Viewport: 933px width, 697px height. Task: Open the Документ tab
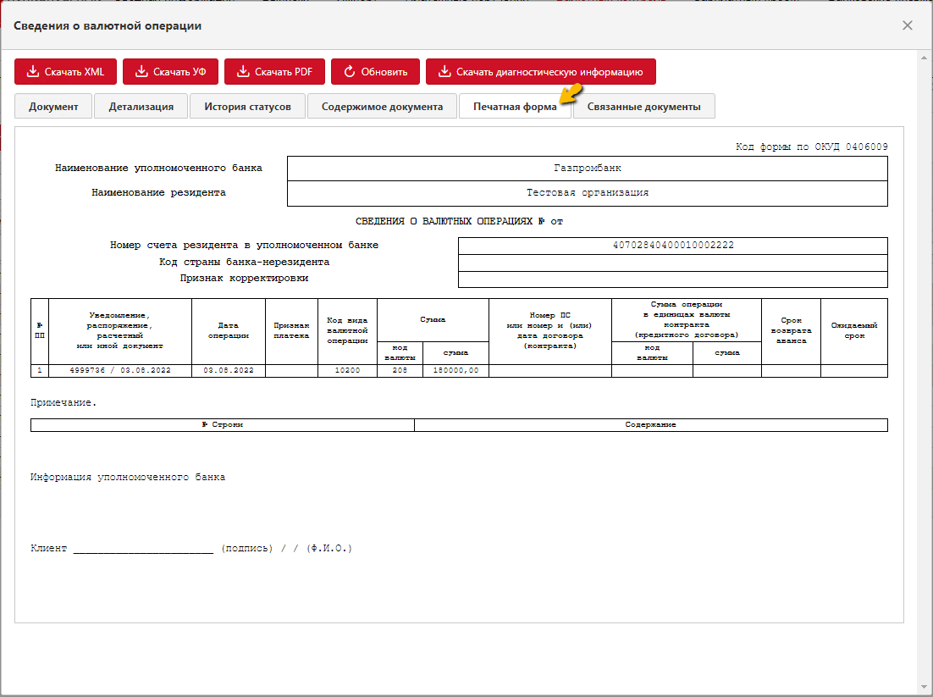pyautogui.click(x=53, y=107)
